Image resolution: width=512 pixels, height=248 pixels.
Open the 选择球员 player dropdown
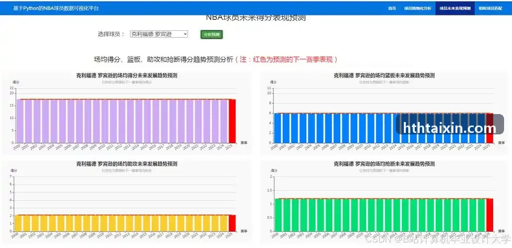coord(159,34)
